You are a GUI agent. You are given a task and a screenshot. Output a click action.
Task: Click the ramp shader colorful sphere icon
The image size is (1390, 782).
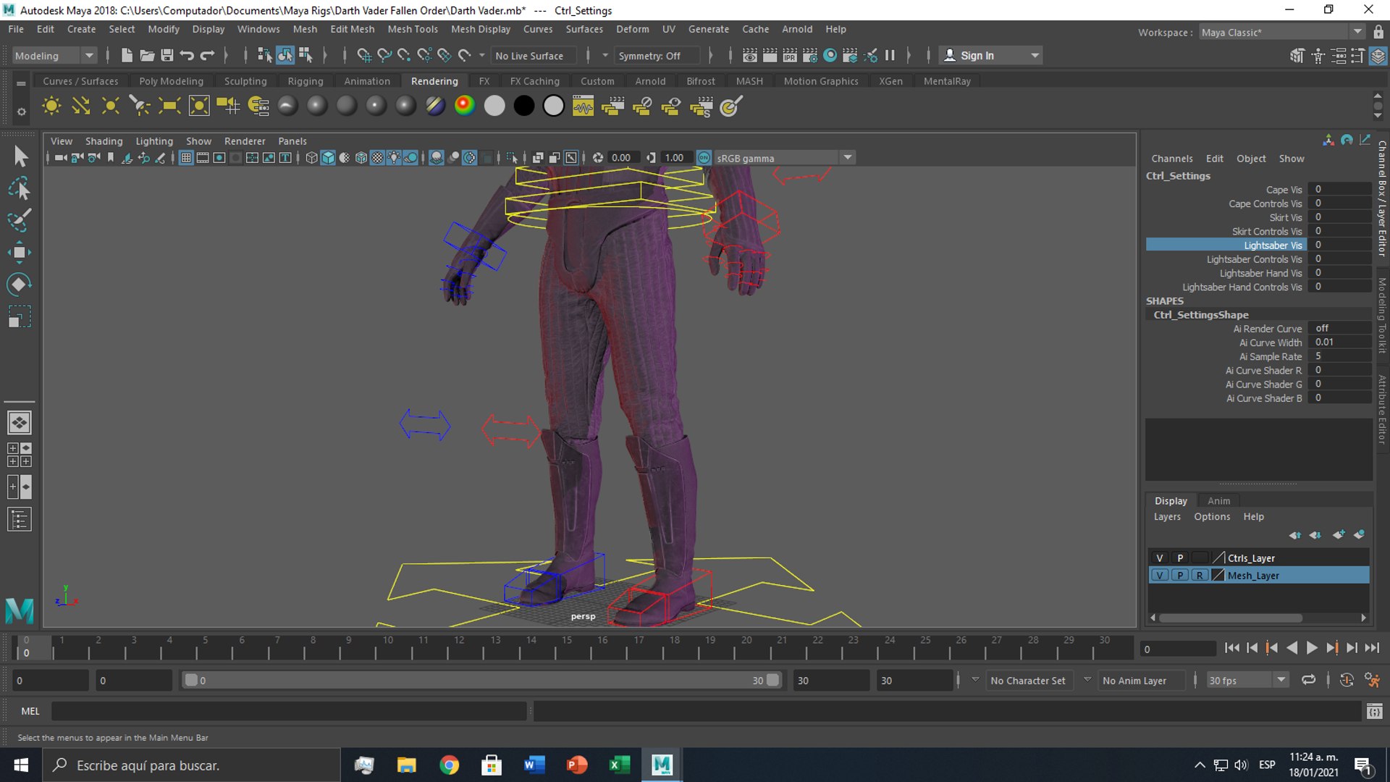coord(465,106)
